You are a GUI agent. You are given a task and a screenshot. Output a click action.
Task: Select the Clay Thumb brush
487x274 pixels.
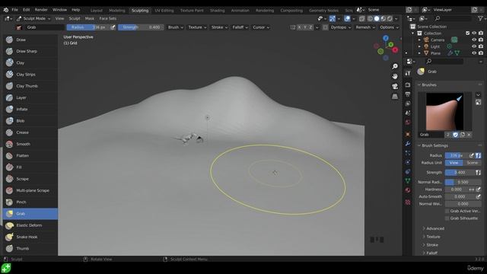[x=30, y=86]
